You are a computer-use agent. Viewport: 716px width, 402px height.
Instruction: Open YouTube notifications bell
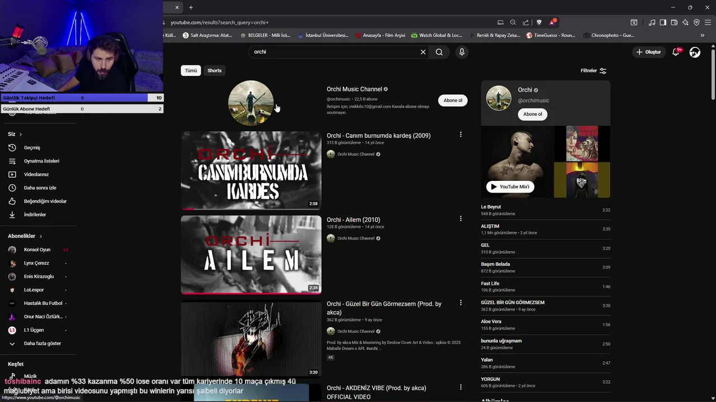point(677,52)
